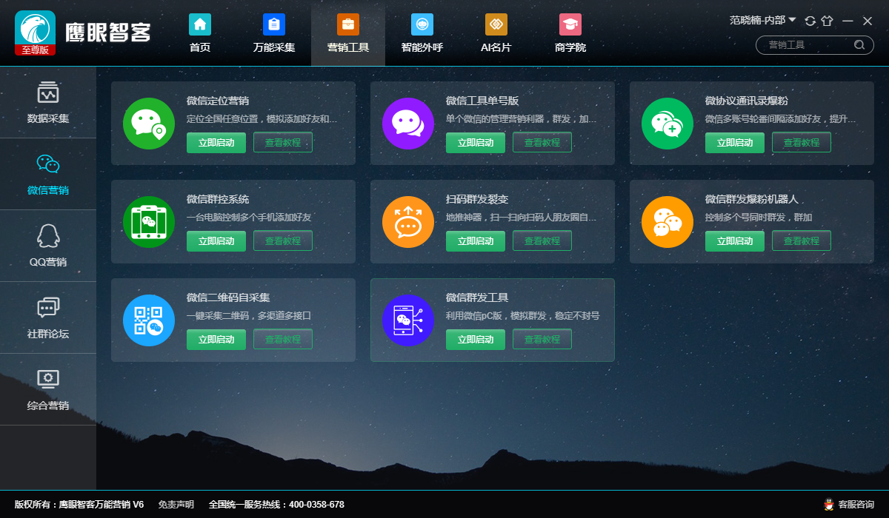Open the AI名片 icon
Screen dimensions: 889x518
tap(496, 24)
